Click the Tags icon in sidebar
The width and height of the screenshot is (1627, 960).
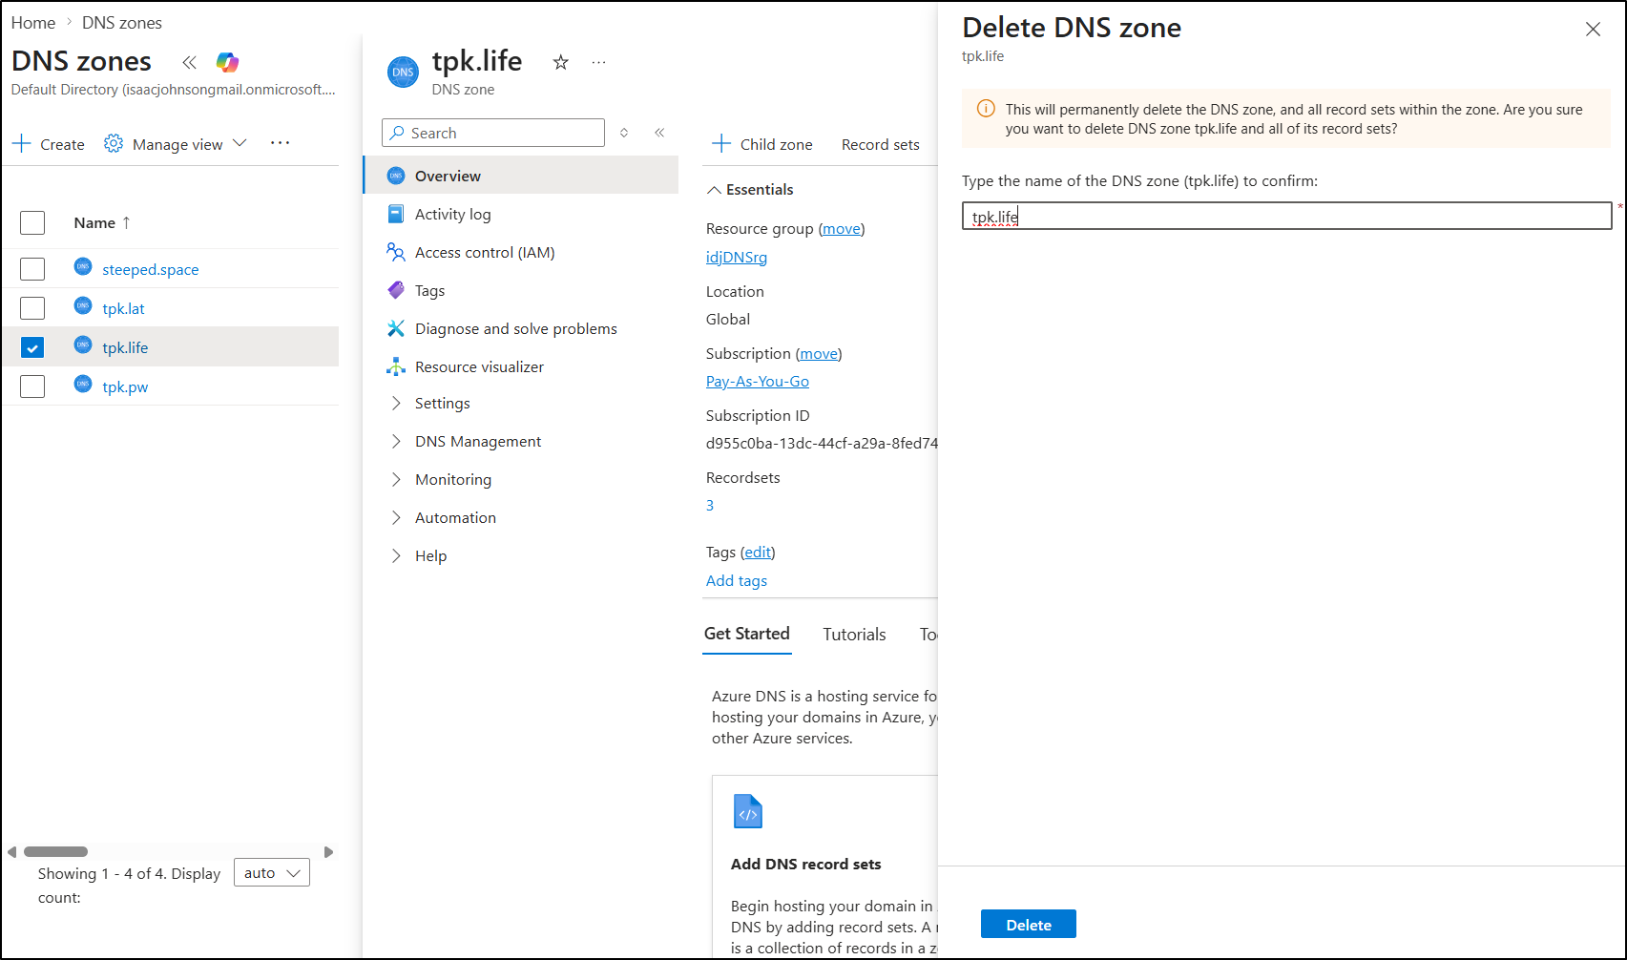coord(396,290)
